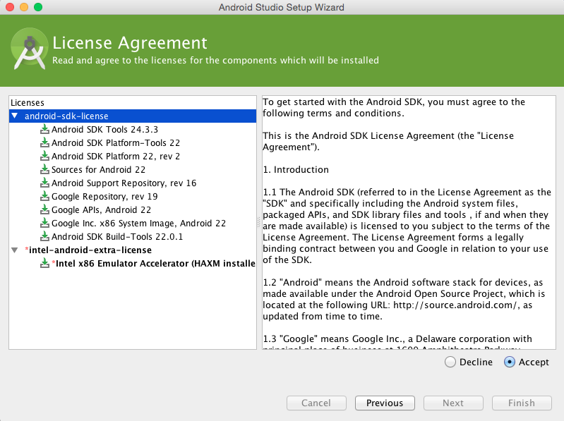Click download icon beside Android SDK Platform-Tools 22

(44, 142)
